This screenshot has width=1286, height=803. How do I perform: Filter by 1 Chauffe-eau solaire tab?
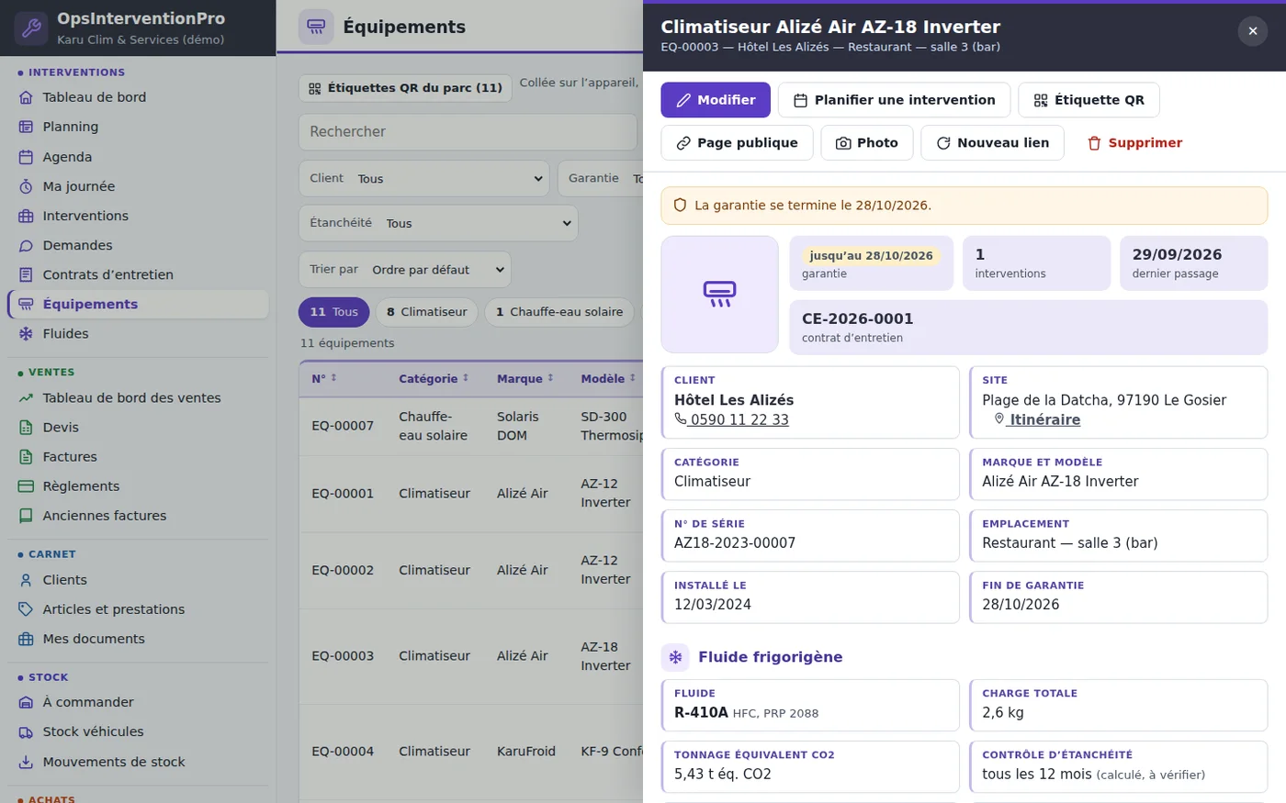coord(559,312)
